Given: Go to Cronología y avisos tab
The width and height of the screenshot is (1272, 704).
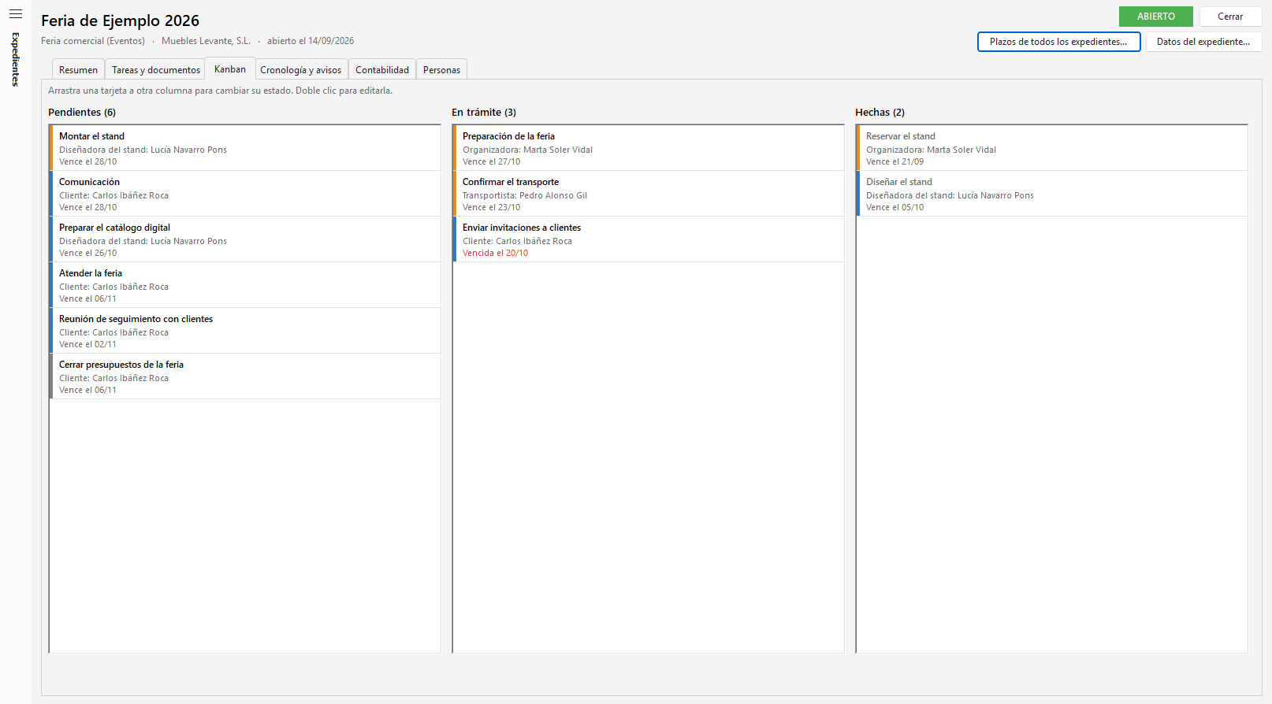Looking at the screenshot, I should point(301,70).
